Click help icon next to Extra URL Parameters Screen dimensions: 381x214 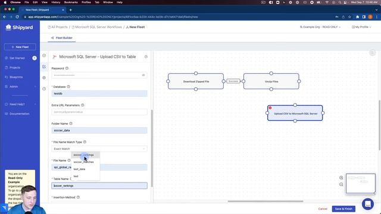(x=82, y=105)
